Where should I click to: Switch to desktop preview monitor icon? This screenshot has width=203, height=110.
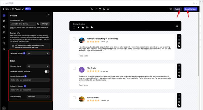tap(108, 9)
